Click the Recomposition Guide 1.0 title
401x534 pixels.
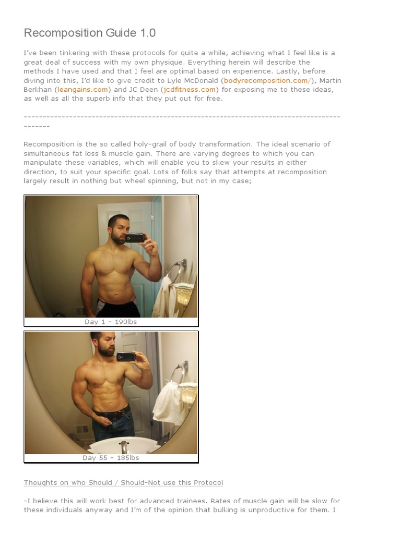coord(90,33)
